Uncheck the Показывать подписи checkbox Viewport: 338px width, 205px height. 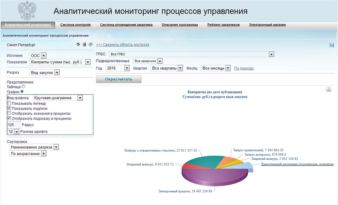point(9,108)
